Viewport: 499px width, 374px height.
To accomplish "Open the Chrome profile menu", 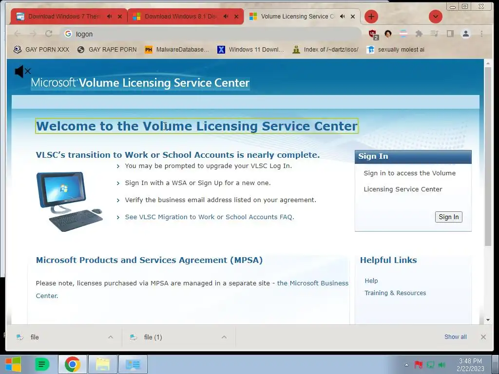I will (x=465, y=34).
